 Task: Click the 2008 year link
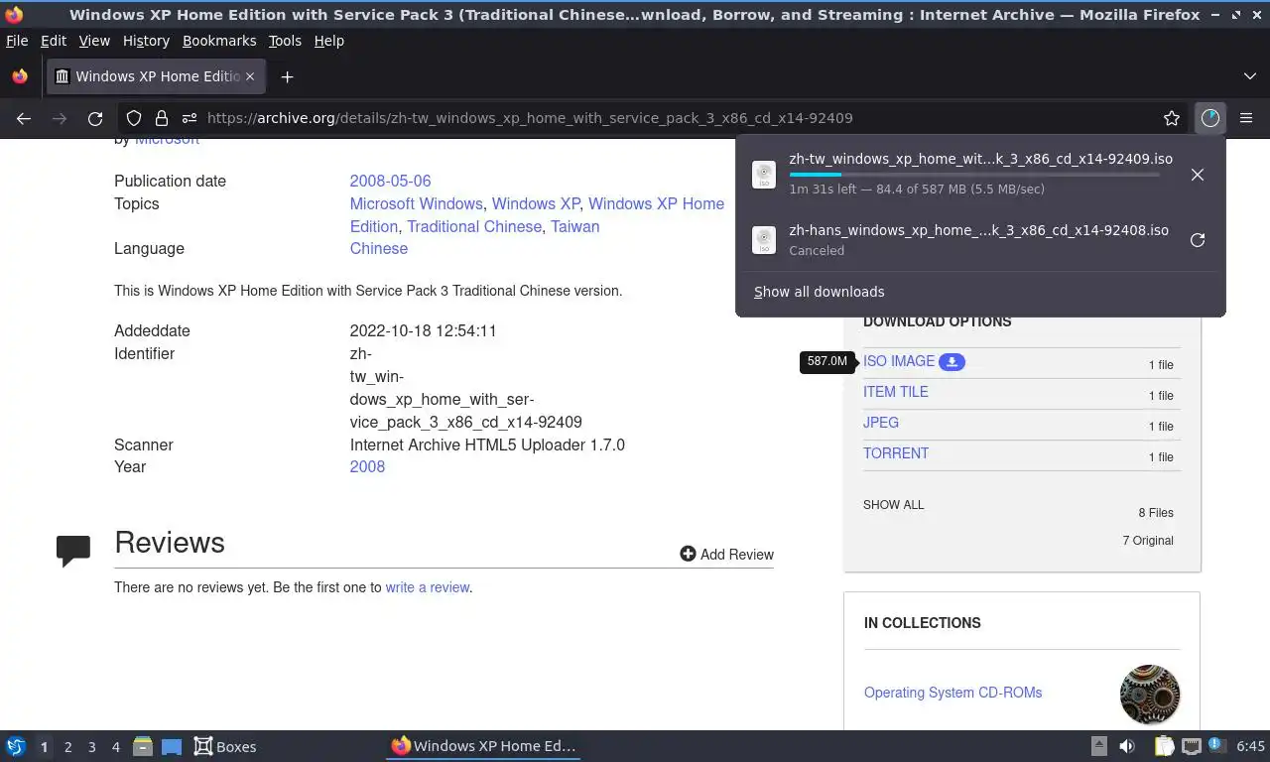coord(367,466)
